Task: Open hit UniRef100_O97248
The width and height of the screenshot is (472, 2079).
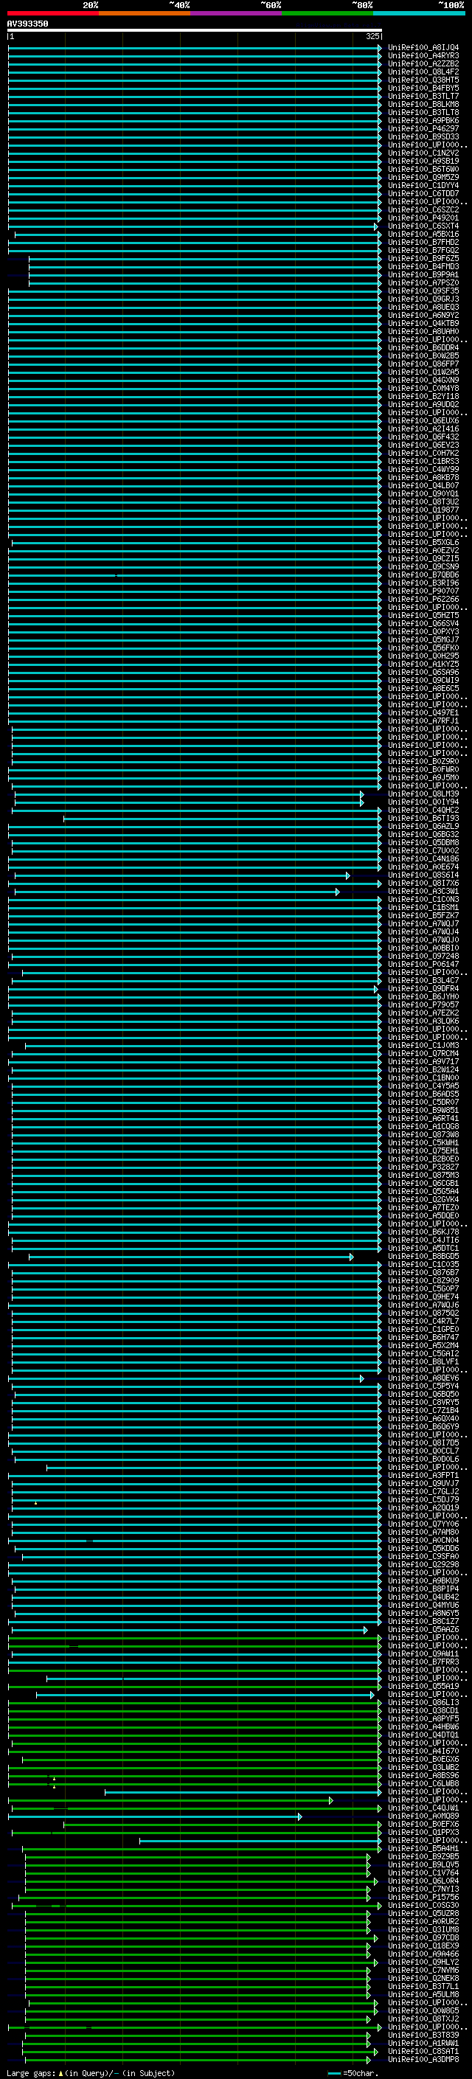Action: [x=423, y=957]
